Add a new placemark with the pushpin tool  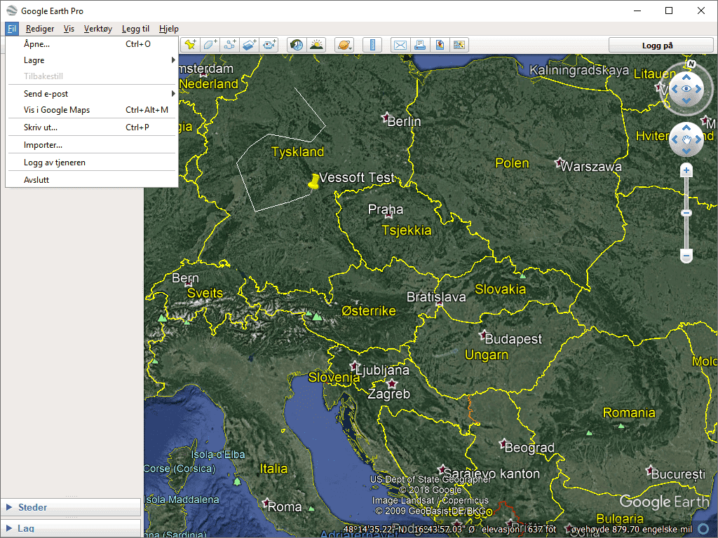click(x=189, y=45)
